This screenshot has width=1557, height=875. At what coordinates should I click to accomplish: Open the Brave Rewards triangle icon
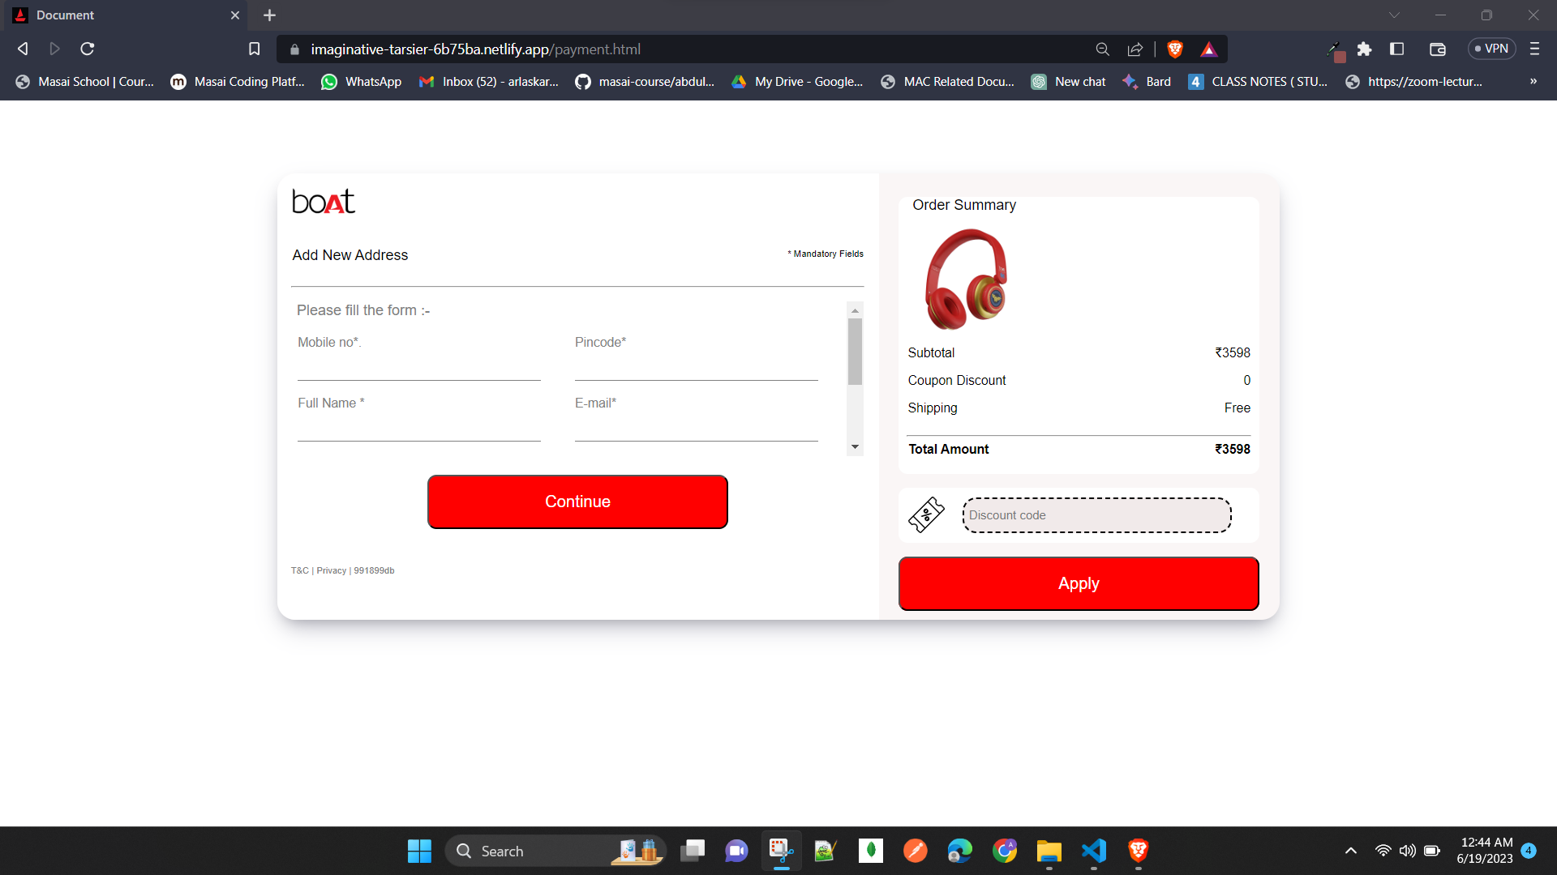1208,49
